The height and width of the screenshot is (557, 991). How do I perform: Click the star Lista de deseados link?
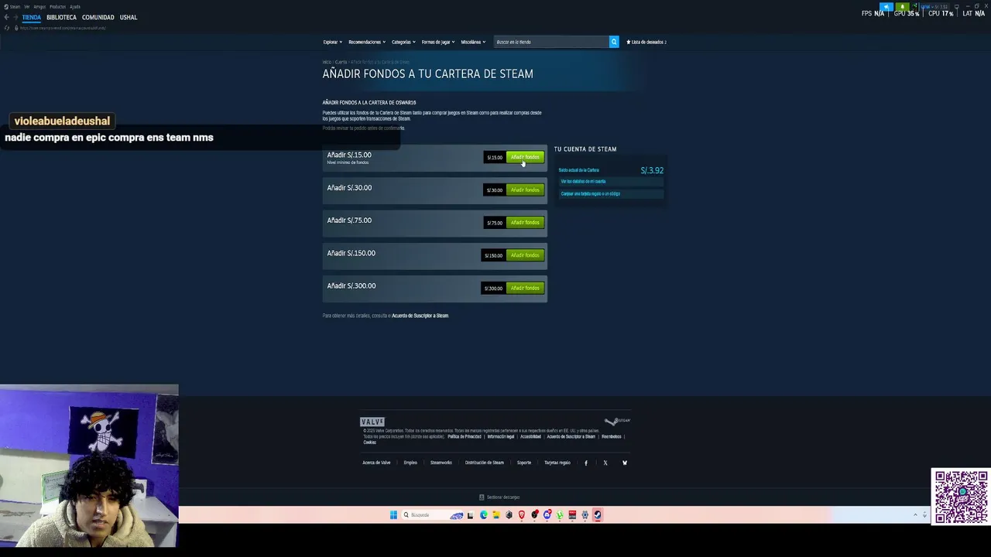pyautogui.click(x=646, y=42)
